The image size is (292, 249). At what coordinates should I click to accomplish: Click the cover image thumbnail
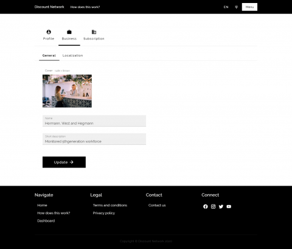click(x=67, y=91)
